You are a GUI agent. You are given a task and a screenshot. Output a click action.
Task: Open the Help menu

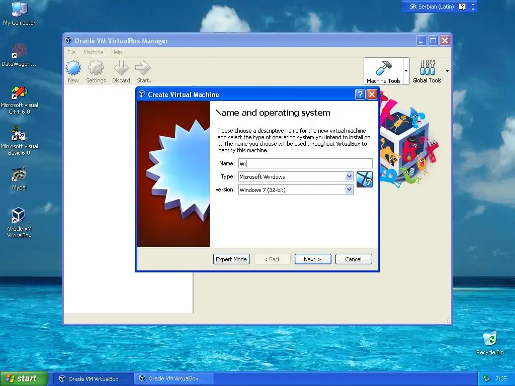click(116, 52)
